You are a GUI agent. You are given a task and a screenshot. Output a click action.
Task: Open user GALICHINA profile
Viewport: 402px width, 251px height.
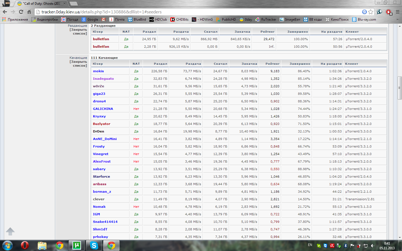tap(103, 109)
